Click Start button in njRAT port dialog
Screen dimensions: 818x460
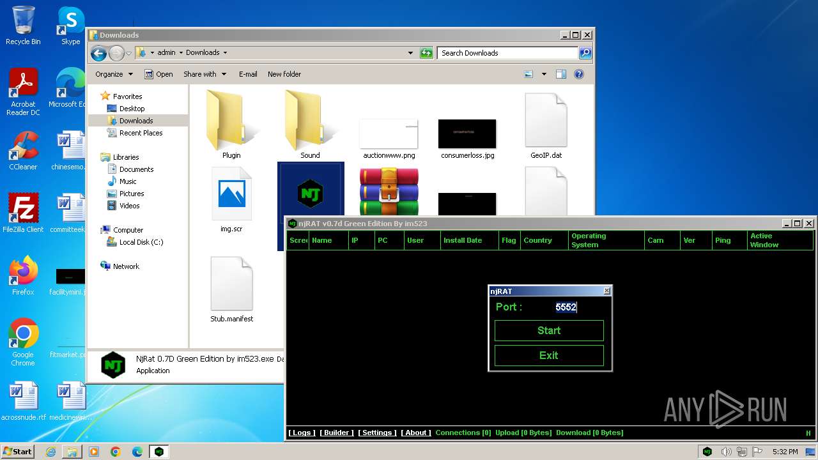click(x=549, y=330)
